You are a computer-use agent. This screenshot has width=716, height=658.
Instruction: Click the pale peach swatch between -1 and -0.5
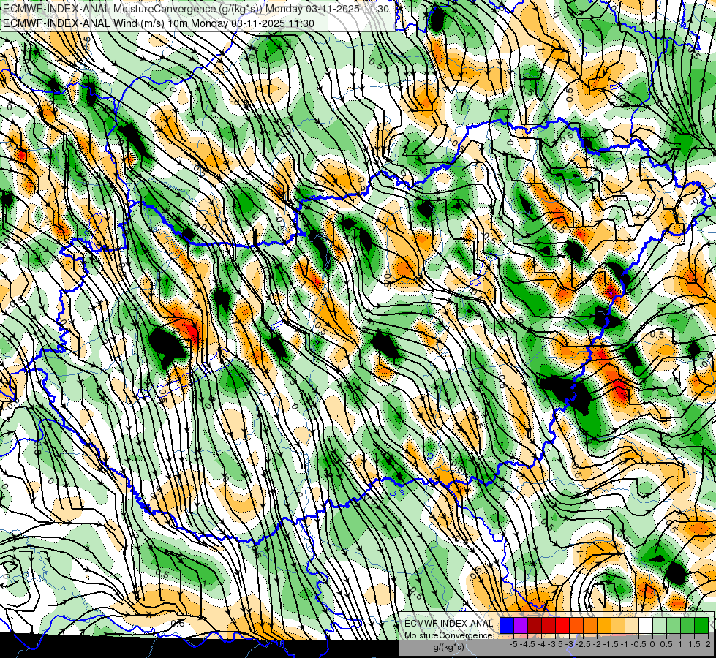coord(632,625)
